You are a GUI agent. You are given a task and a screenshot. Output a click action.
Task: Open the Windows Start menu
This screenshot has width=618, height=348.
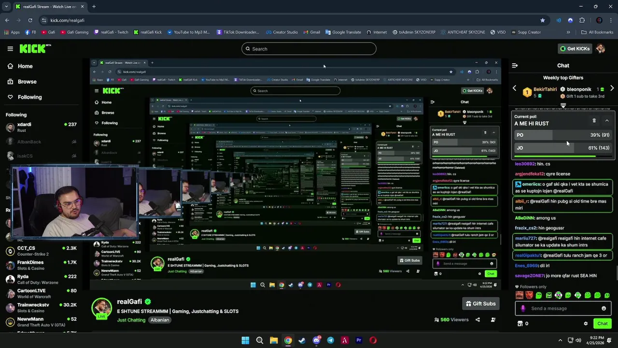245,340
